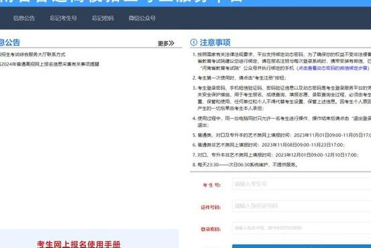Click the 证件号码 input field

[x=302, y=206]
